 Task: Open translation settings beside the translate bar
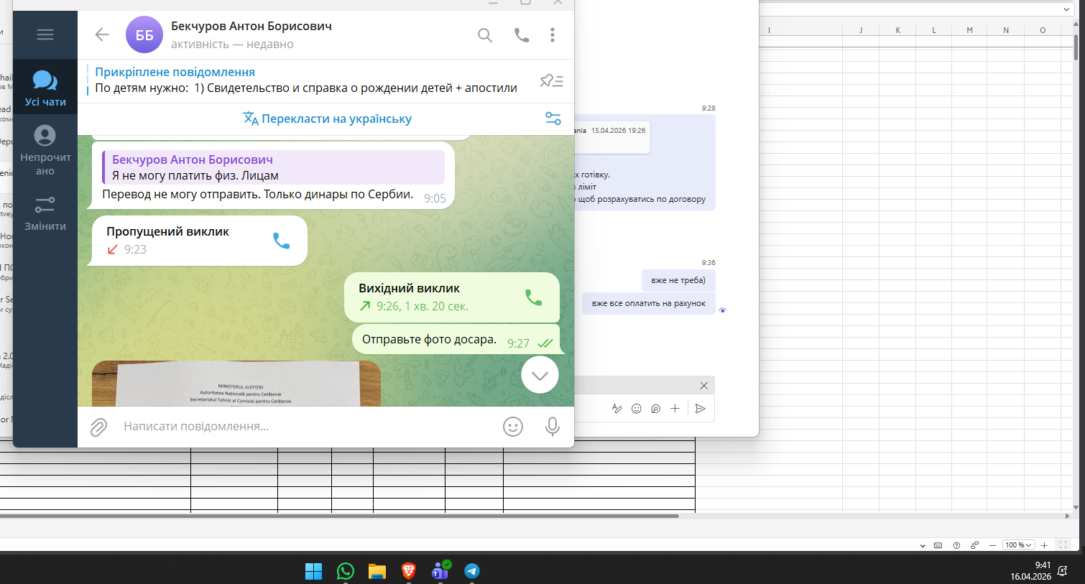pos(553,119)
